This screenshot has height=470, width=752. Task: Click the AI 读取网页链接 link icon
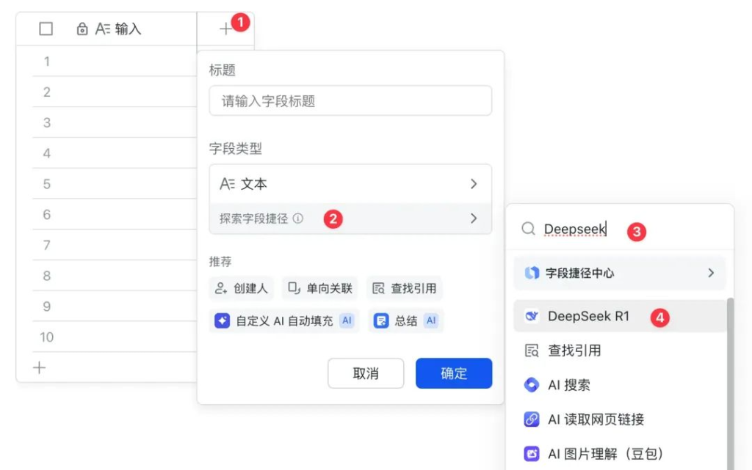click(532, 419)
